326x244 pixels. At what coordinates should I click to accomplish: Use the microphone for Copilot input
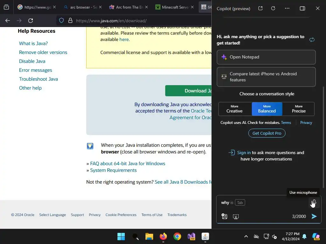point(314,202)
